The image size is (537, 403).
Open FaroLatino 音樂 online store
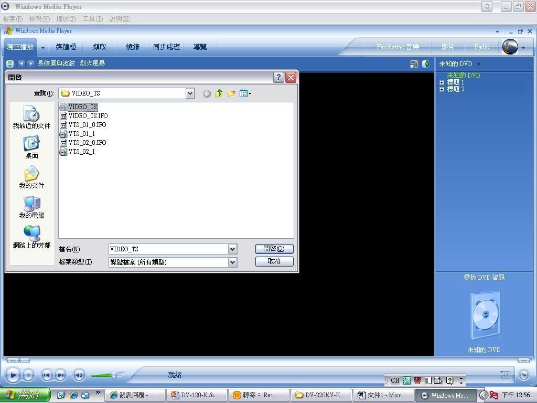(398, 47)
